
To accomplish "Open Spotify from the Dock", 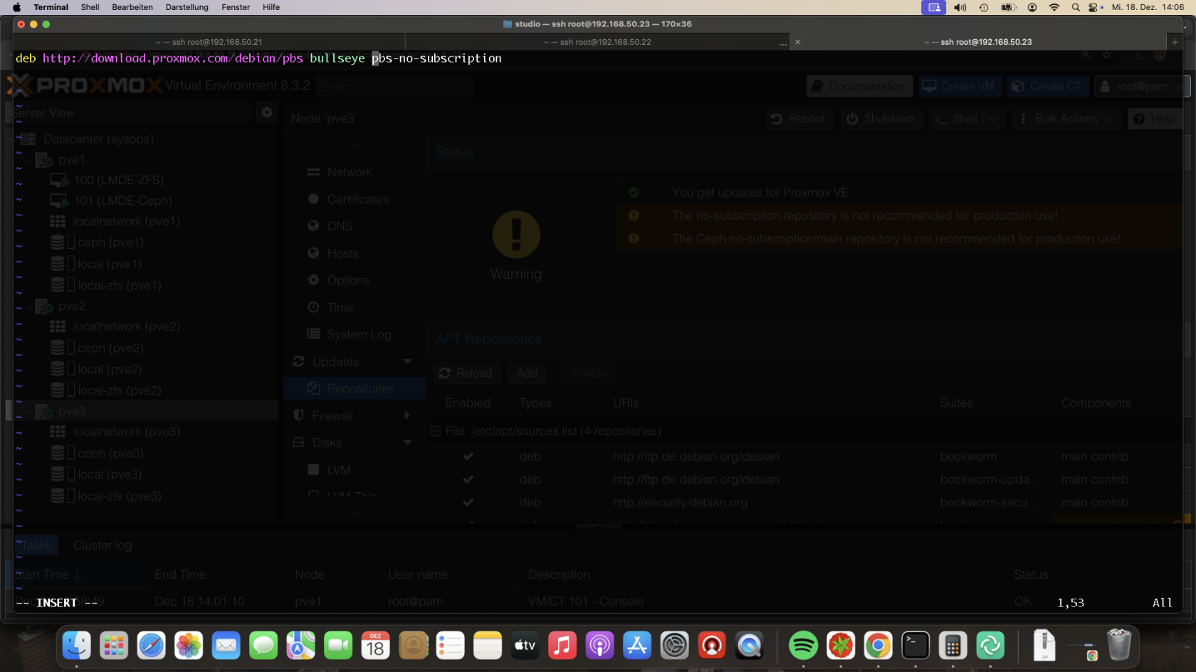I will (x=803, y=646).
